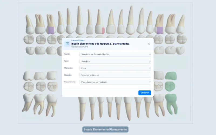Click the 'Planejamento nº 2915' subtitle
The width and height of the screenshot is (216, 135).
point(80,47)
